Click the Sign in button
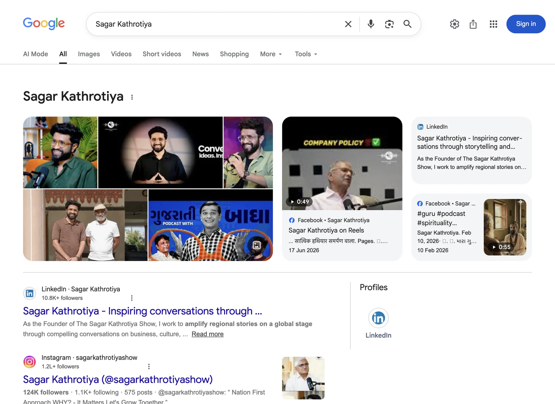Image resolution: width=555 pixels, height=404 pixels. click(526, 24)
